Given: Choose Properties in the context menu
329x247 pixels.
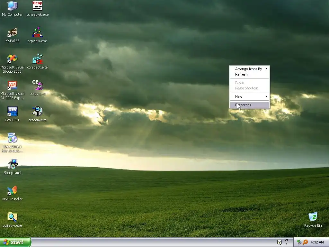Looking at the screenshot, I should pyautogui.click(x=249, y=105).
